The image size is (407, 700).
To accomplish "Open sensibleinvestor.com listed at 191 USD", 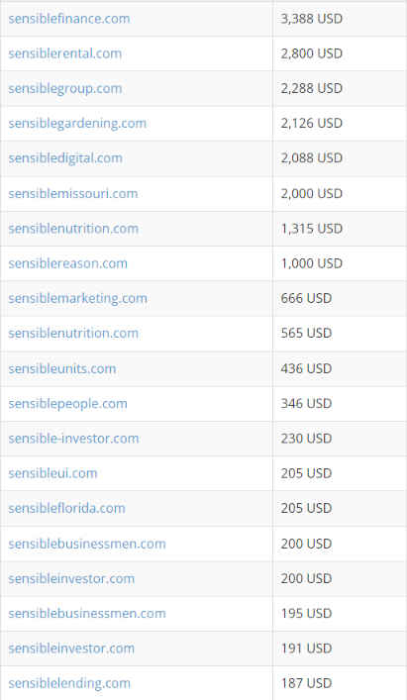I will tap(71, 649).
